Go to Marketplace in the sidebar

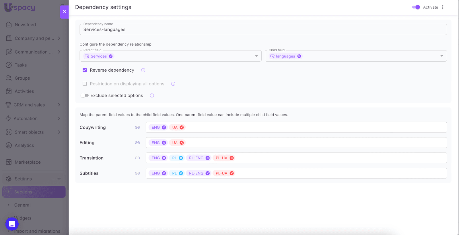28,162
